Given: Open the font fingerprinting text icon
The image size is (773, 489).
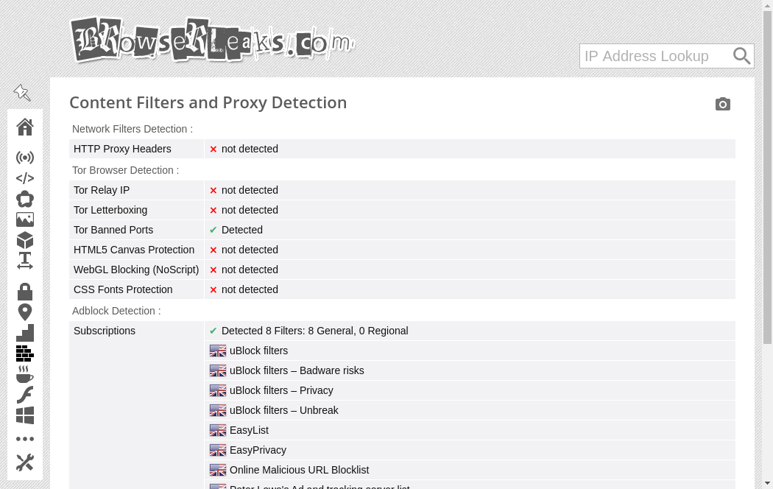Looking at the screenshot, I should click(25, 261).
